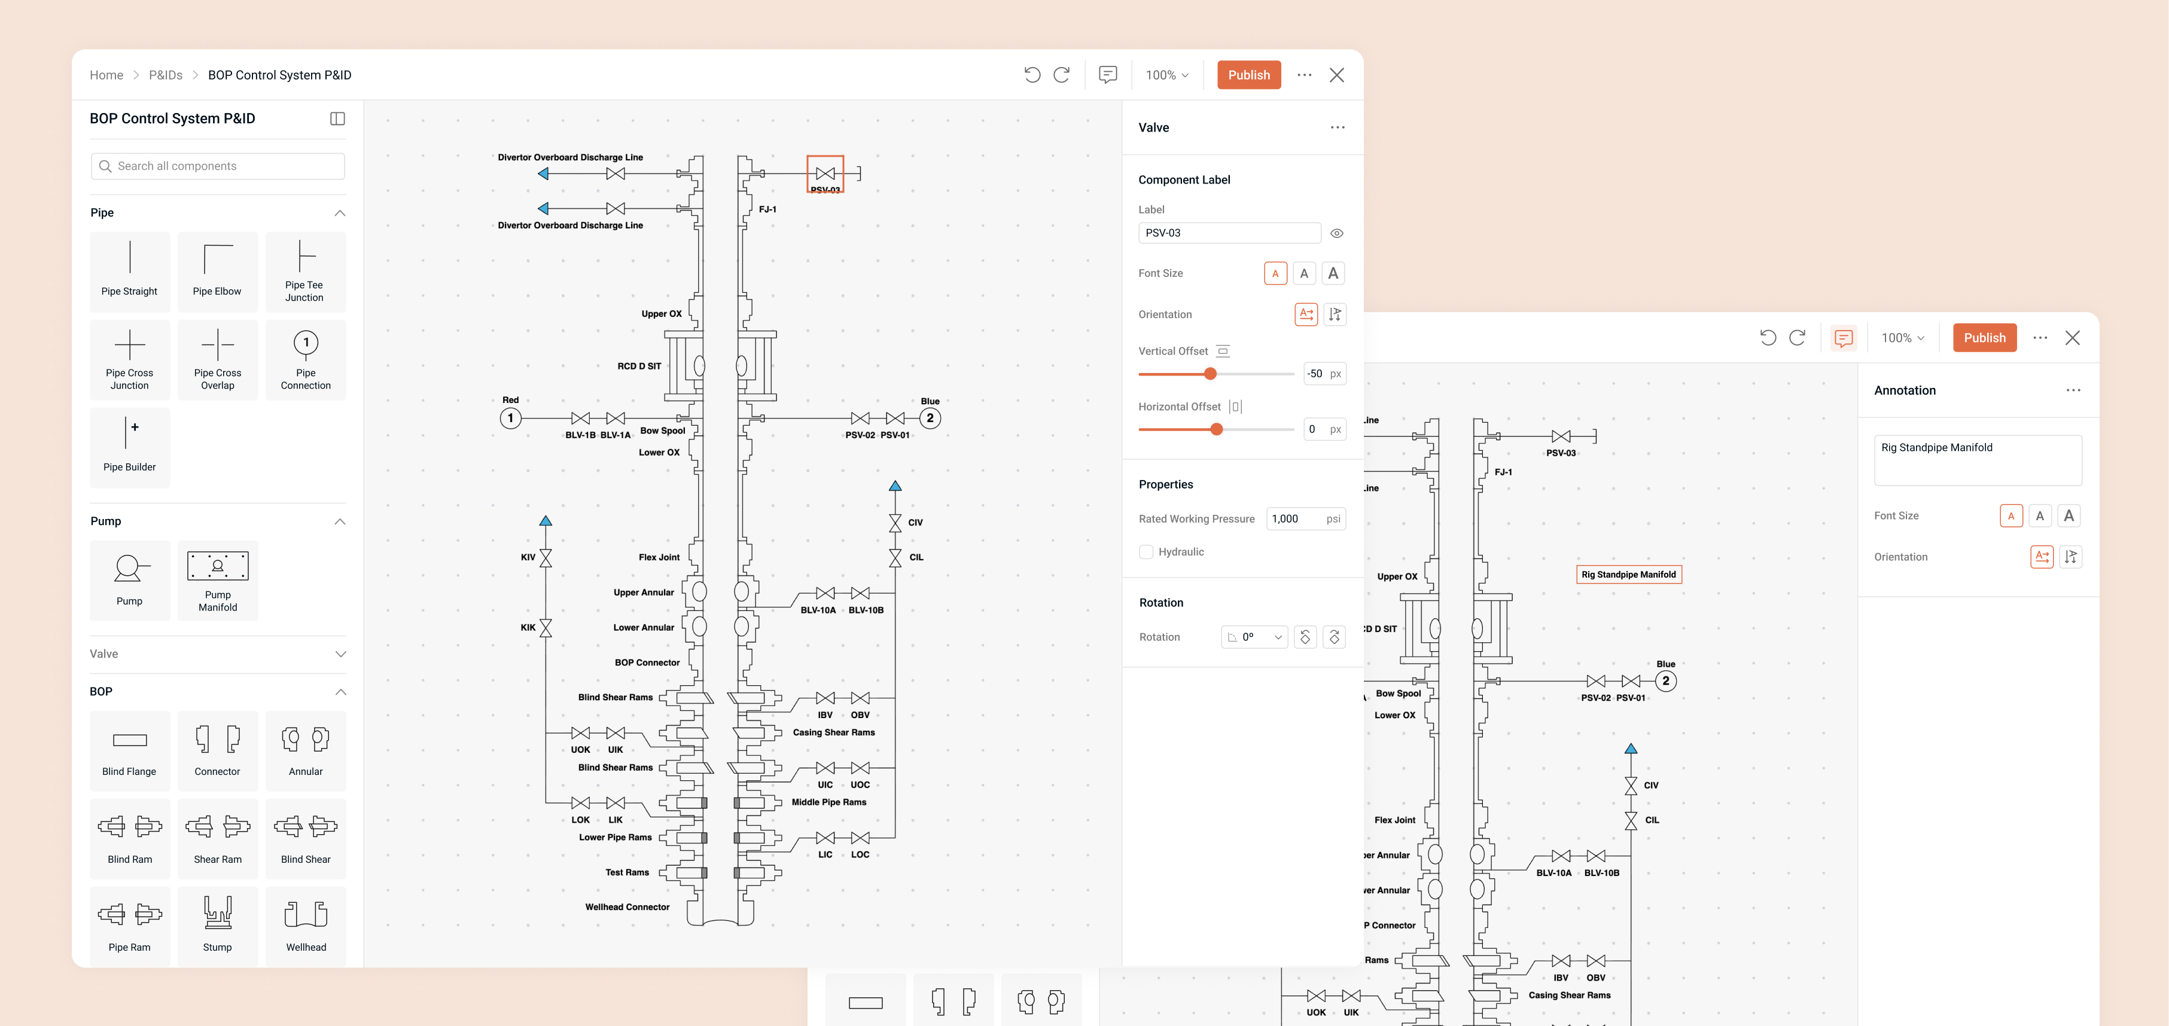The image size is (2169, 1026).
Task: Select the Pipe Straight component
Action: coord(130,272)
